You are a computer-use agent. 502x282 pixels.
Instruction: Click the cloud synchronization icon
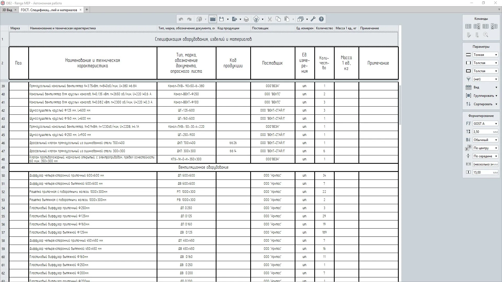click(256, 19)
